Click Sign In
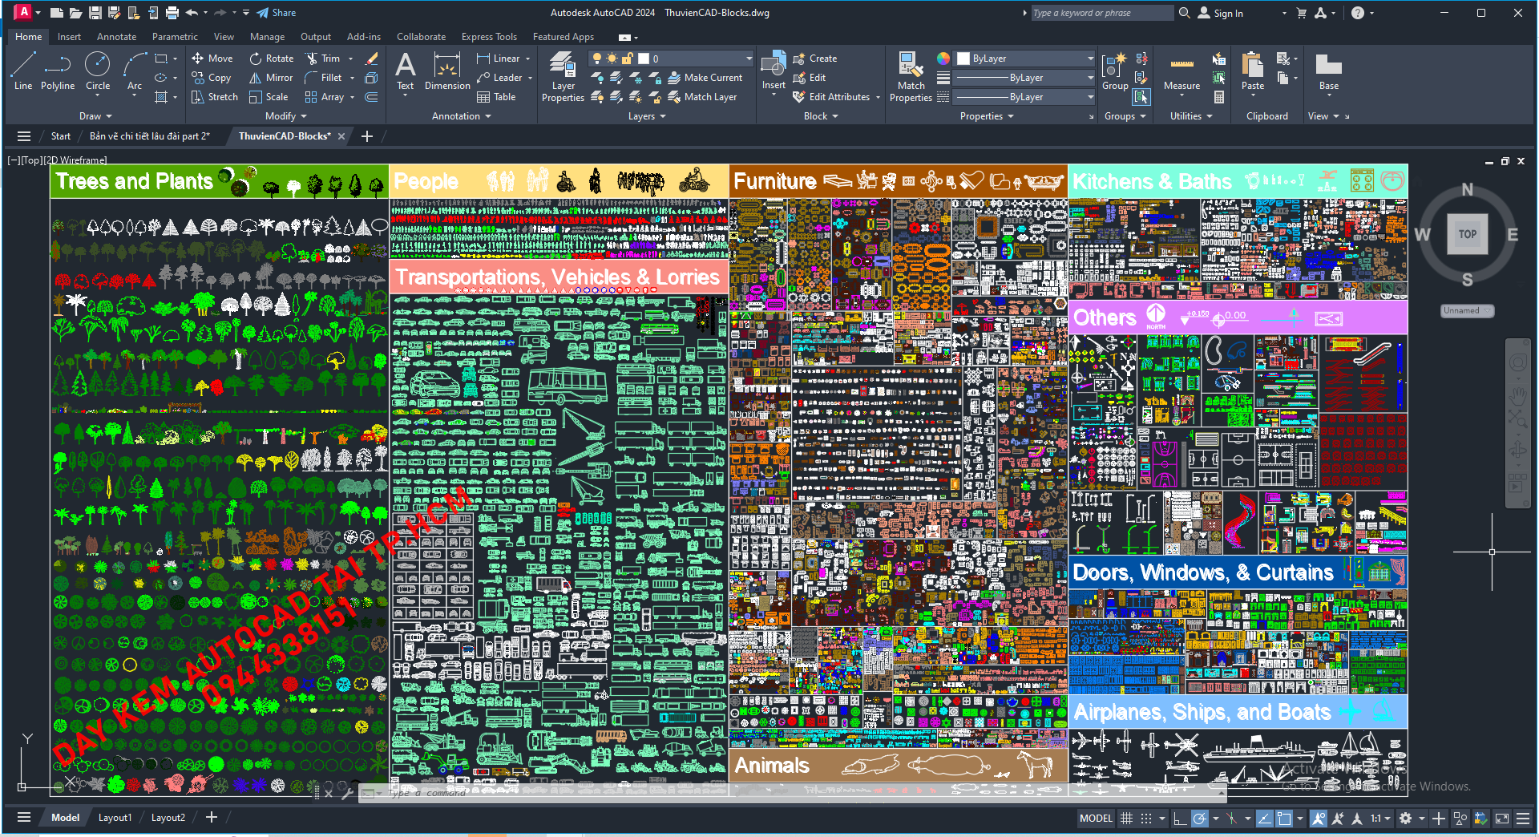 click(x=1221, y=13)
